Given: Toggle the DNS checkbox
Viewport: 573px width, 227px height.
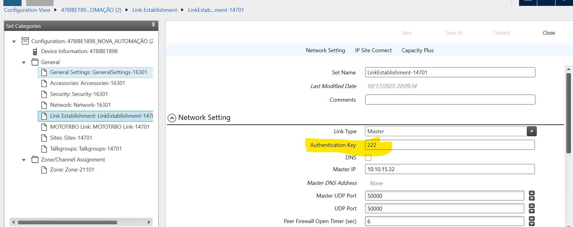Looking at the screenshot, I should 368,158.
